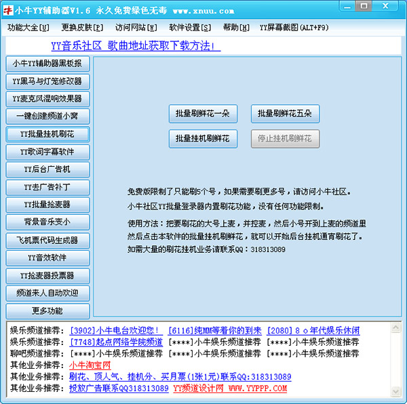The width and height of the screenshot is (407, 404).
Task: Click YY屏幕截图(ALT+F9) menu item
Action: tap(294, 28)
